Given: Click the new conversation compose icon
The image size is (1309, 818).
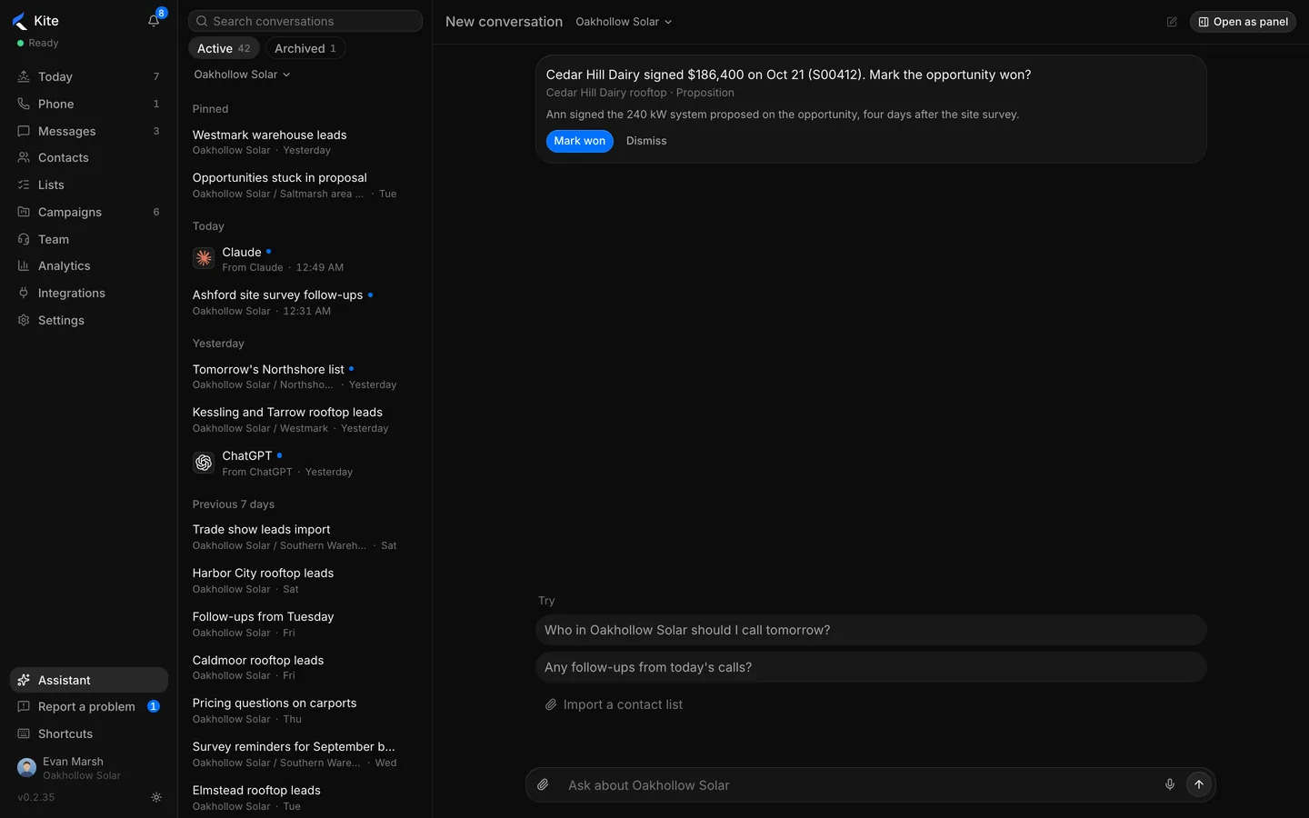Looking at the screenshot, I should (1172, 22).
